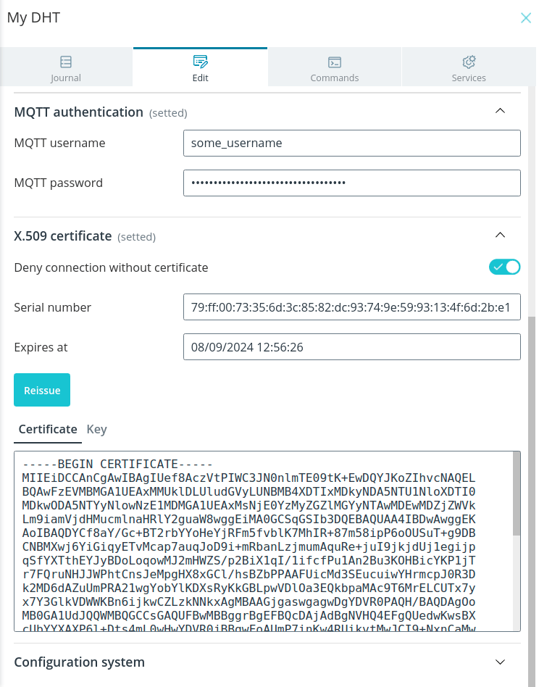The width and height of the screenshot is (539, 687).
Task: Collapse the X.509 certificate section
Action: coord(500,236)
